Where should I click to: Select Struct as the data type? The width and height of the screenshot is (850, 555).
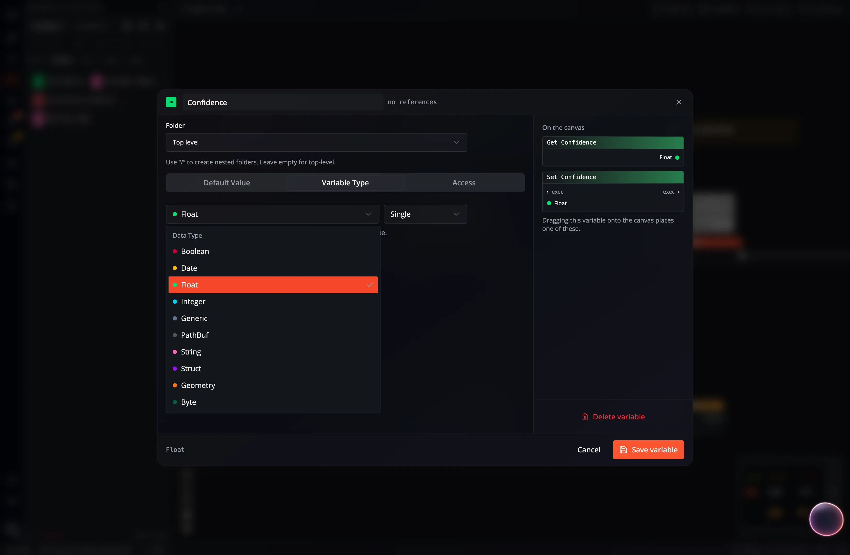point(273,368)
